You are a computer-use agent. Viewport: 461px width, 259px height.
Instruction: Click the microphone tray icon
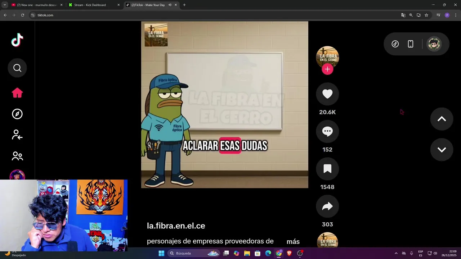(411, 253)
